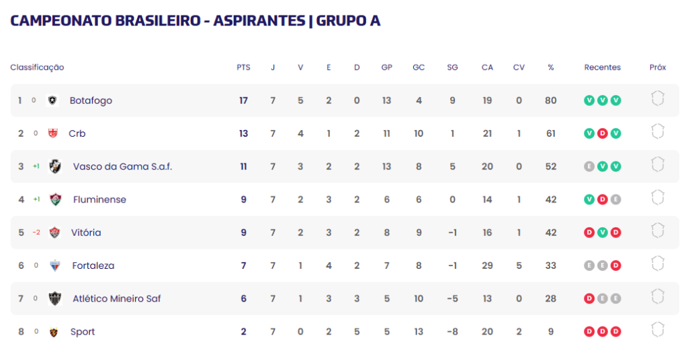688x358 pixels.
Task: Click the Botafogo club crest icon
Action: (52, 101)
